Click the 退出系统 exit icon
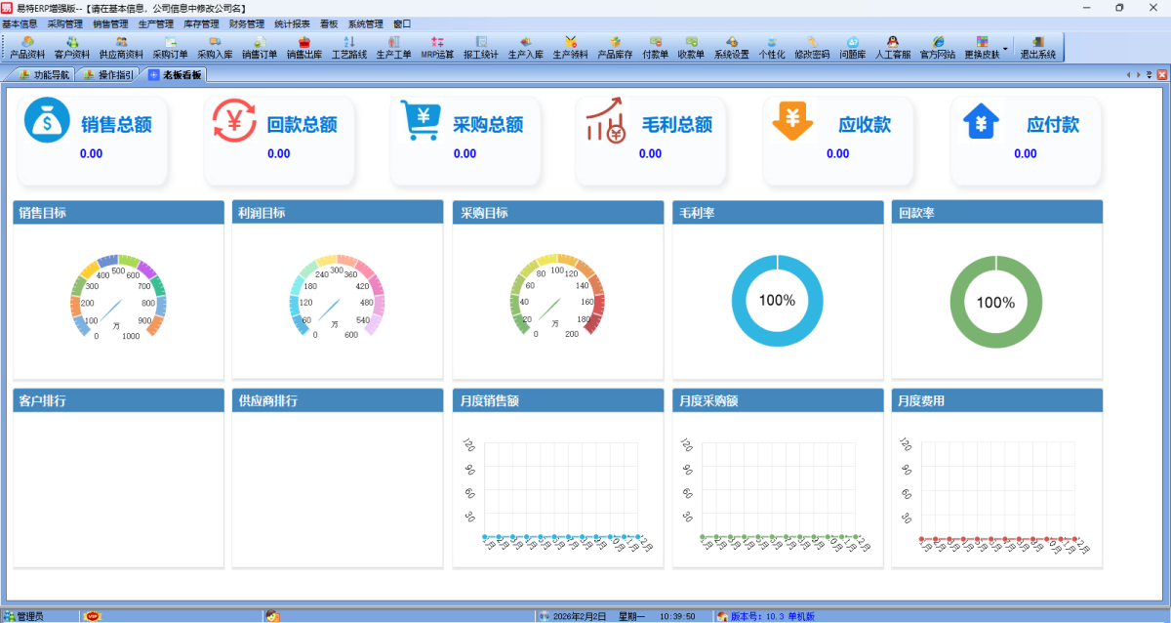 coord(1037,47)
